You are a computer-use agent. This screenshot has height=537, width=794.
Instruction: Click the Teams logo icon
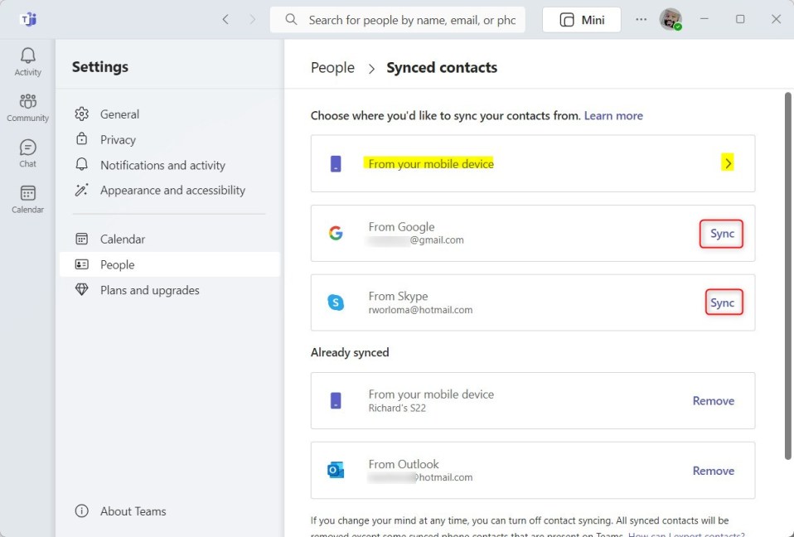point(28,19)
